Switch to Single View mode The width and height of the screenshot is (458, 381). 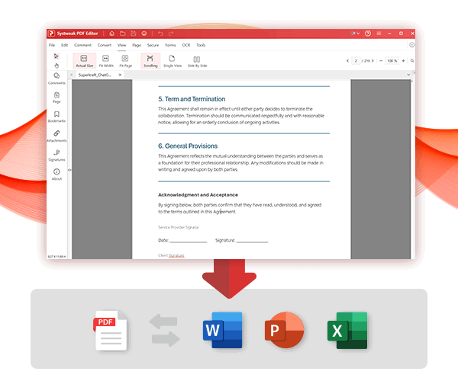[x=173, y=61]
